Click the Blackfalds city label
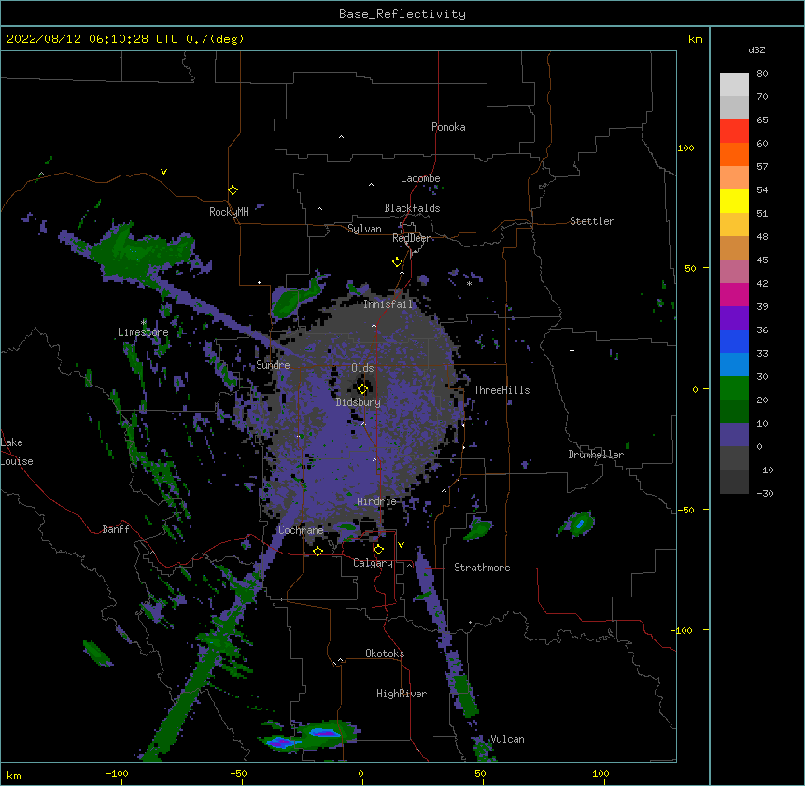Image resolution: width=805 pixels, height=786 pixels. point(412,208)
